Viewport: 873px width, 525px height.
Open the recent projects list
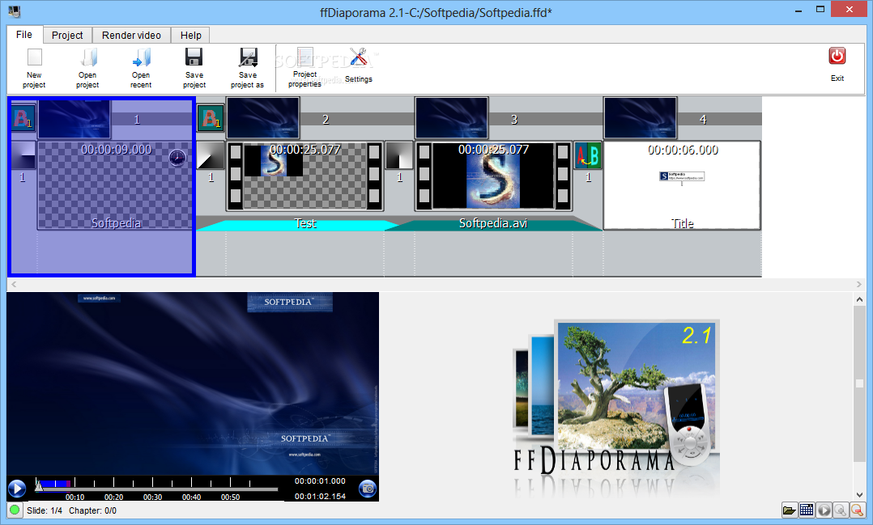[142, 57]
